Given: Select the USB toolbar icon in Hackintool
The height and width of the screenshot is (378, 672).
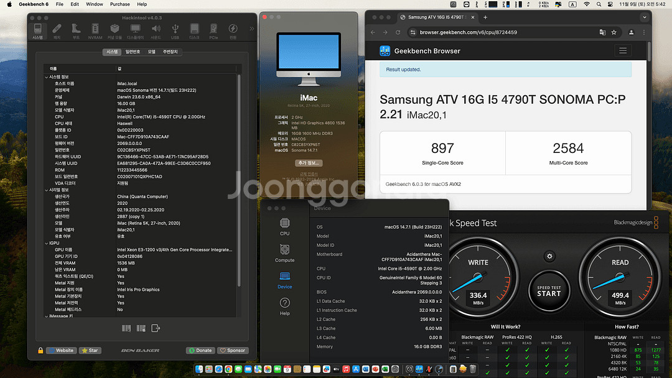Looking at the screenshot, I should pyautogui.click(x=175, y=32).
